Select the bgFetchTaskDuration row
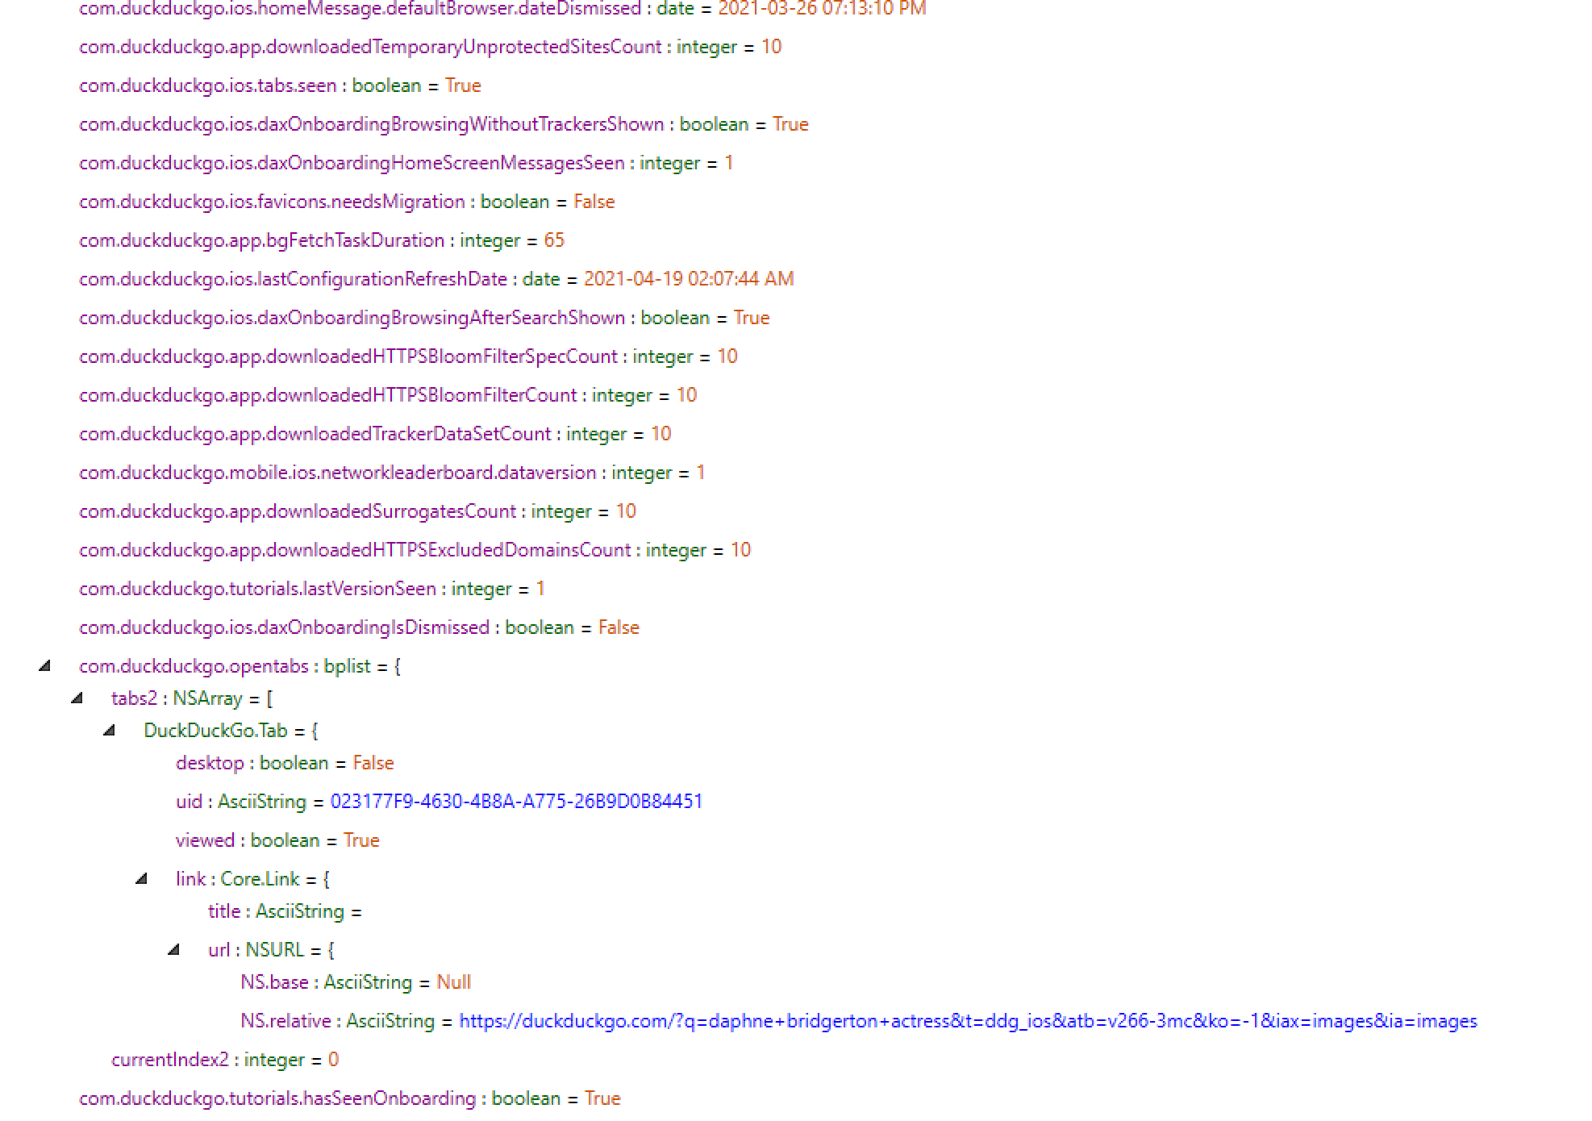This screenshot has height=1121, width=1592. pyautogui.click(x=322, y=240)
